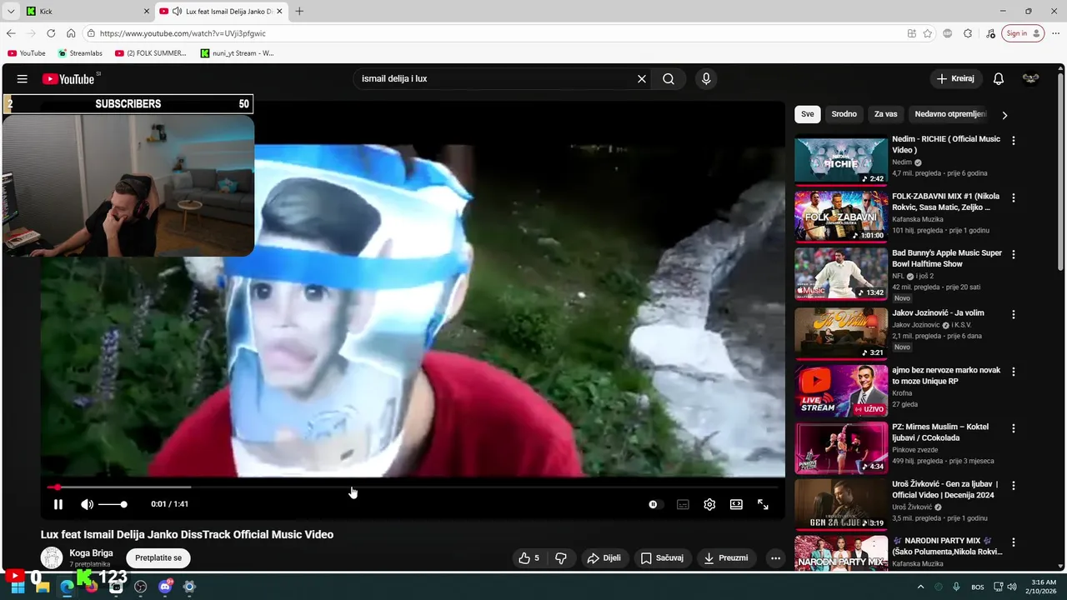Image resolution: width=1067 pixels, height=600 pixels.
Task: Reload the page
Action: point(51,33)
